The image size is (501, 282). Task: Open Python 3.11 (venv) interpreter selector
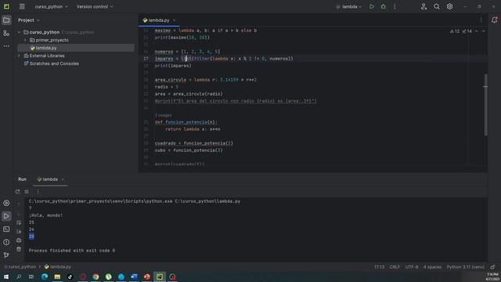[466, 267]
